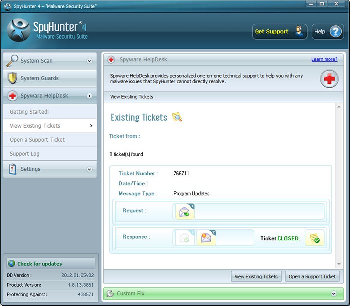
Task: Expand the Settings section arrow
Action: pos(90,169)
